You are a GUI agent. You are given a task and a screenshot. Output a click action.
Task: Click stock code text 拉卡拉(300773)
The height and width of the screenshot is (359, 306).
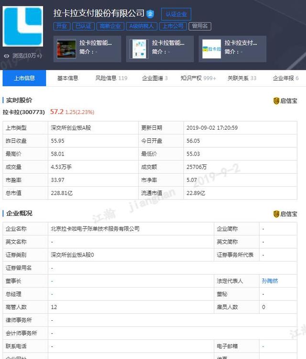pyautogui.click(x=24, y=112)
